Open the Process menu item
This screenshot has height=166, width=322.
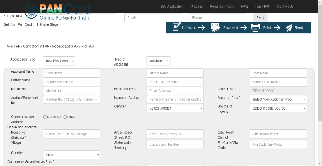pyautogui.click(x=196, y=7)
